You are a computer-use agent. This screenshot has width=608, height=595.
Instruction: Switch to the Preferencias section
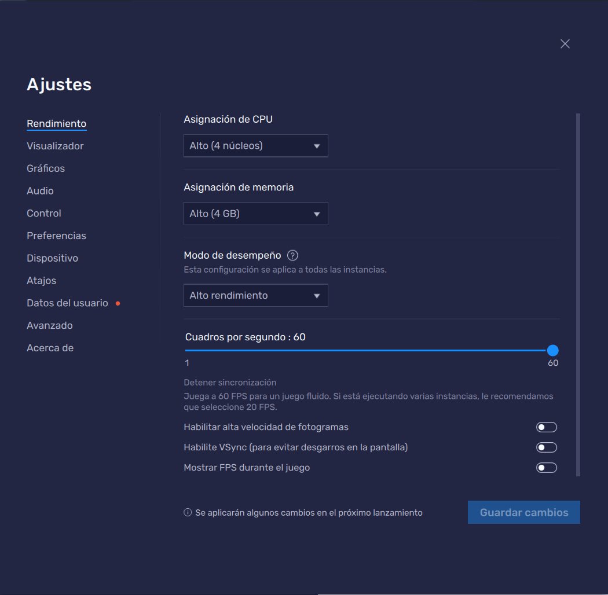[x=56, y=236]
